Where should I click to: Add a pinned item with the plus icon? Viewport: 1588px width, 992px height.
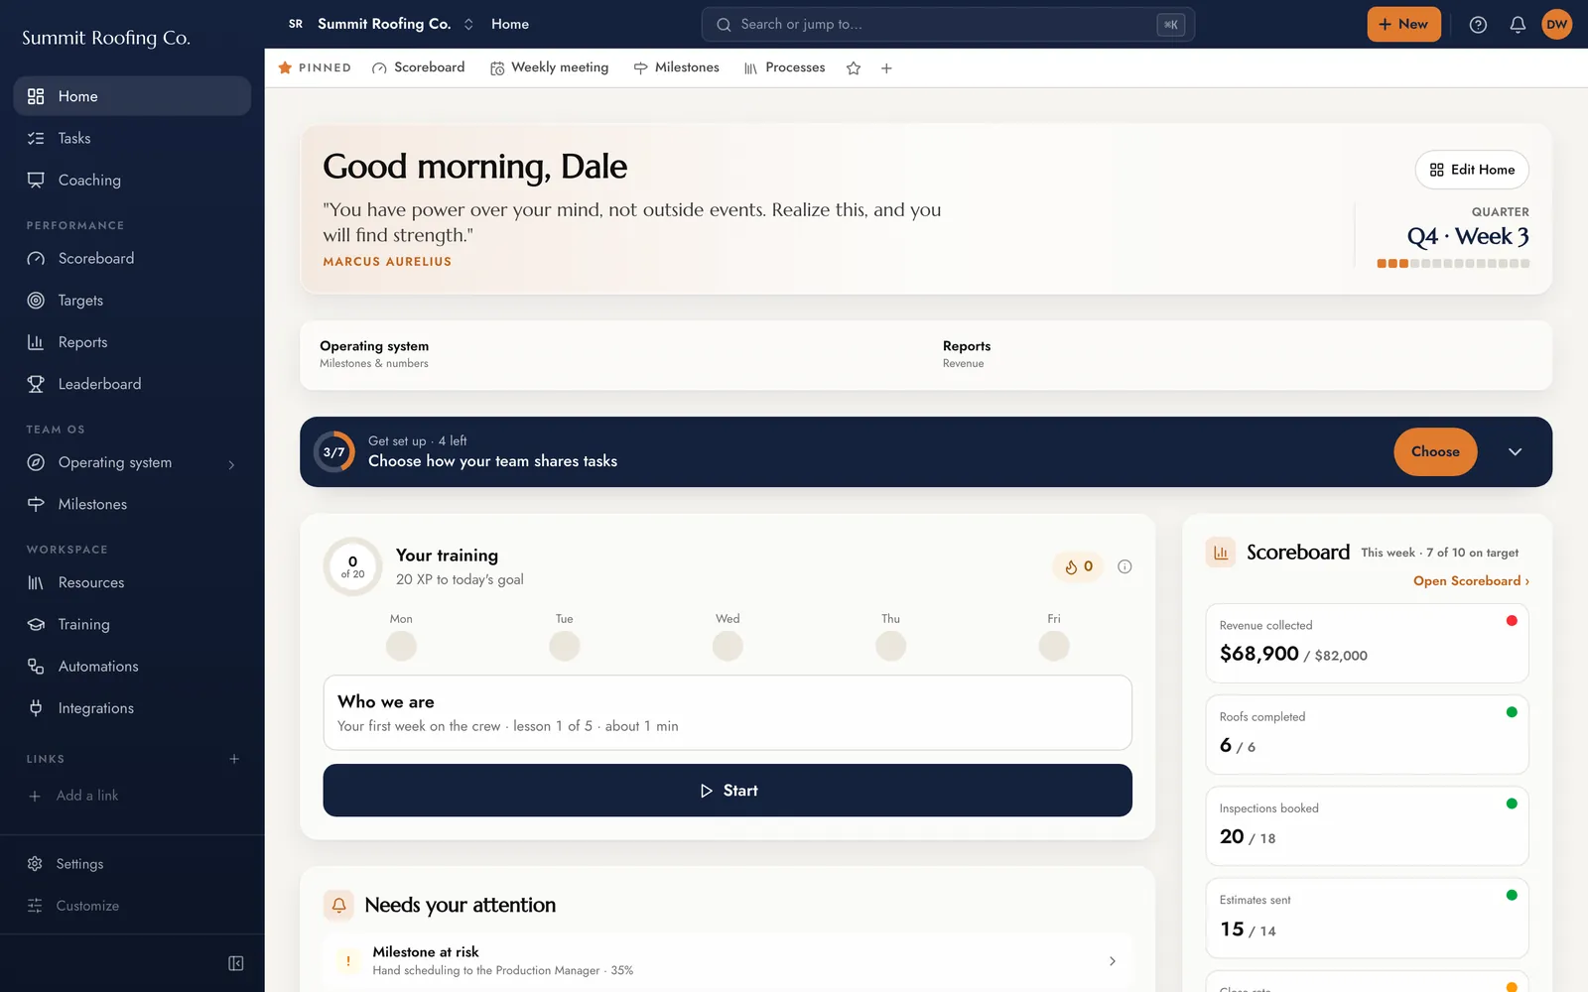pyautogui.click(x=886, y=68)
